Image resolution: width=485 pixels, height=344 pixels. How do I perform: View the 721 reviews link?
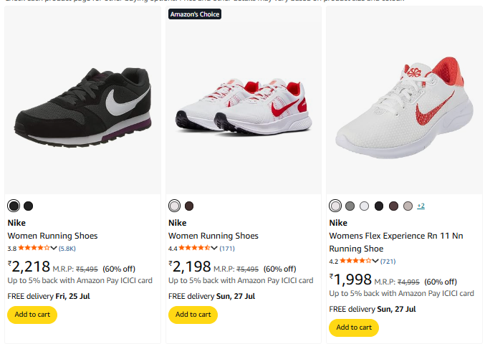click(x=388, y=262)
